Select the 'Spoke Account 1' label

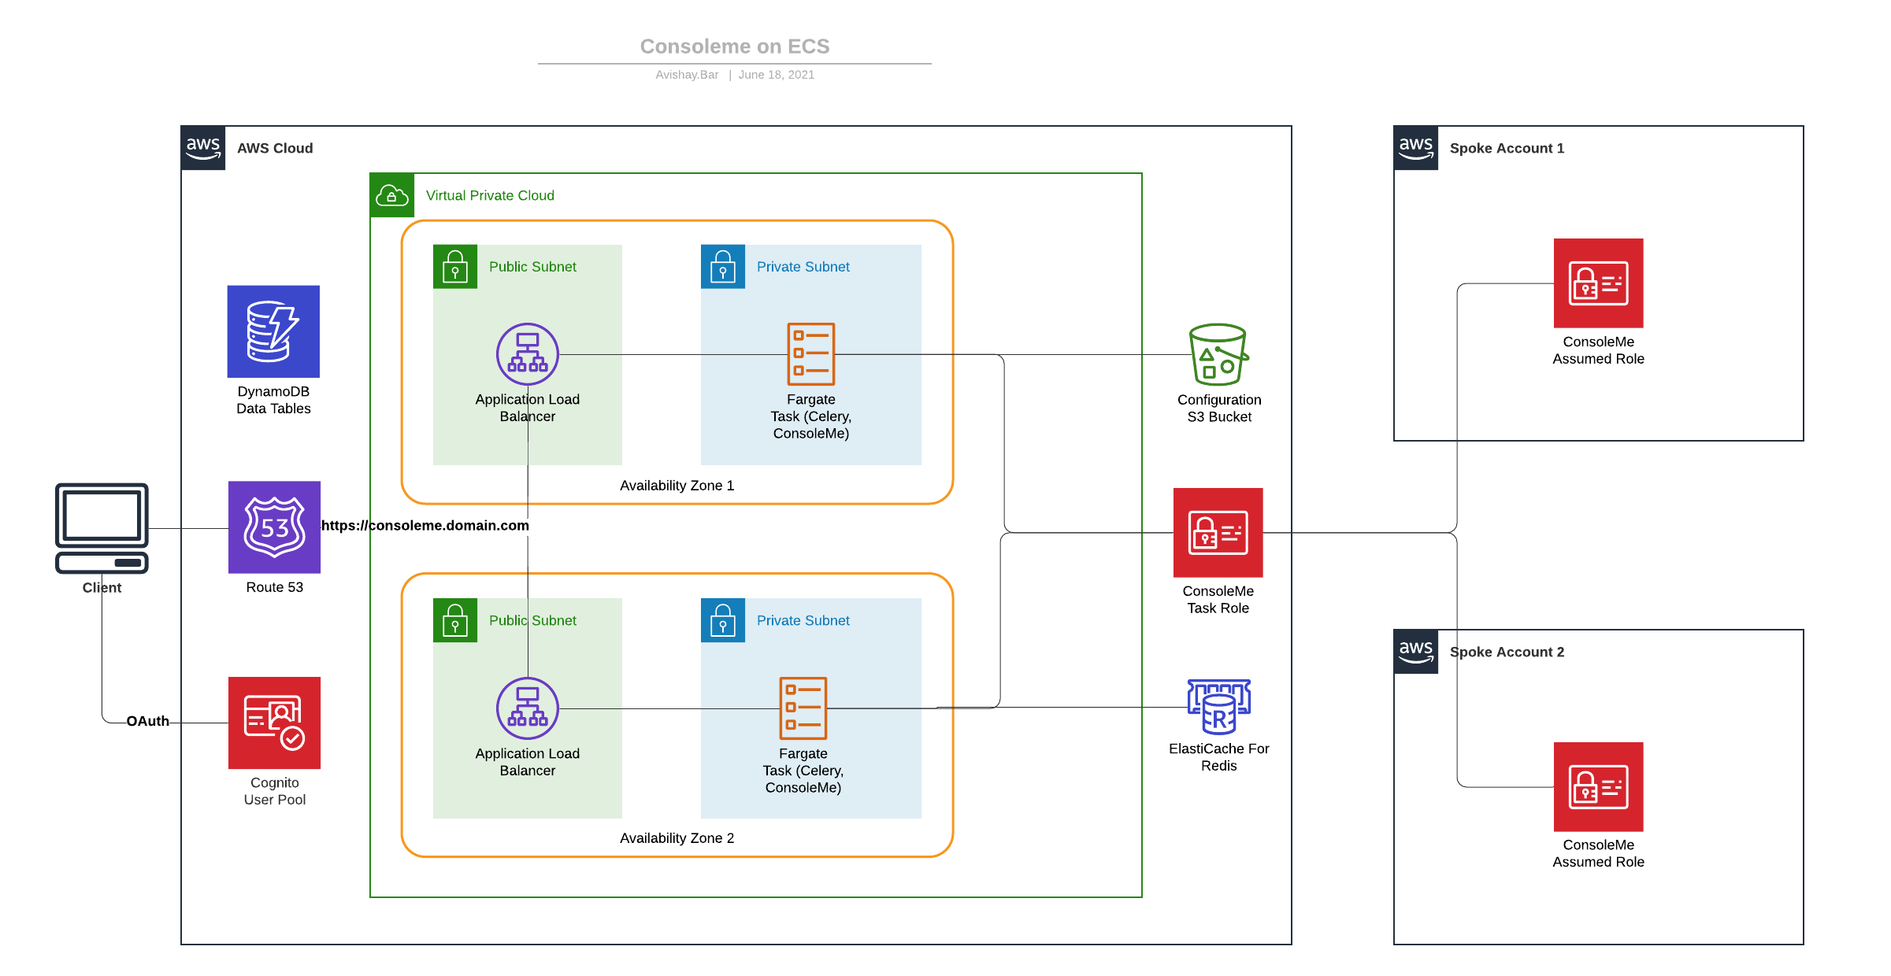pos(1507,148)
